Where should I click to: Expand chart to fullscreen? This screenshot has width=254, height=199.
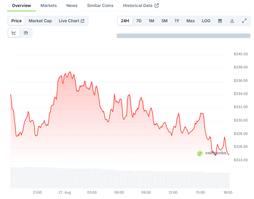click(244, 21)
